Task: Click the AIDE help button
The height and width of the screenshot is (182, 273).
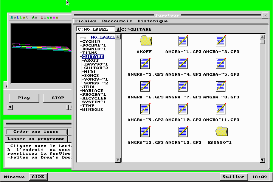Action: coord(38,177)
